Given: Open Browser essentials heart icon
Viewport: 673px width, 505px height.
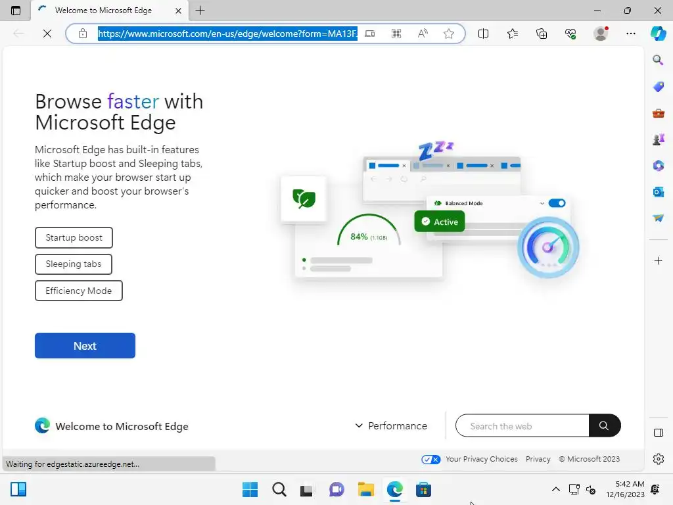Looking at the screenshot, I should [x=570, y=34].
